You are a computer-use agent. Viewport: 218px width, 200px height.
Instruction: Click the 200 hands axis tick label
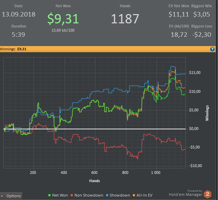point(33,173)
